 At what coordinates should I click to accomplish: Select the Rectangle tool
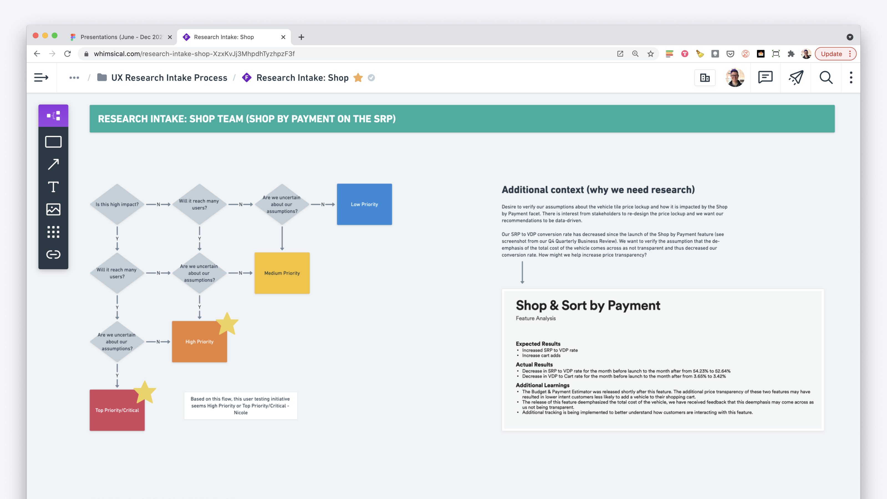53,142
